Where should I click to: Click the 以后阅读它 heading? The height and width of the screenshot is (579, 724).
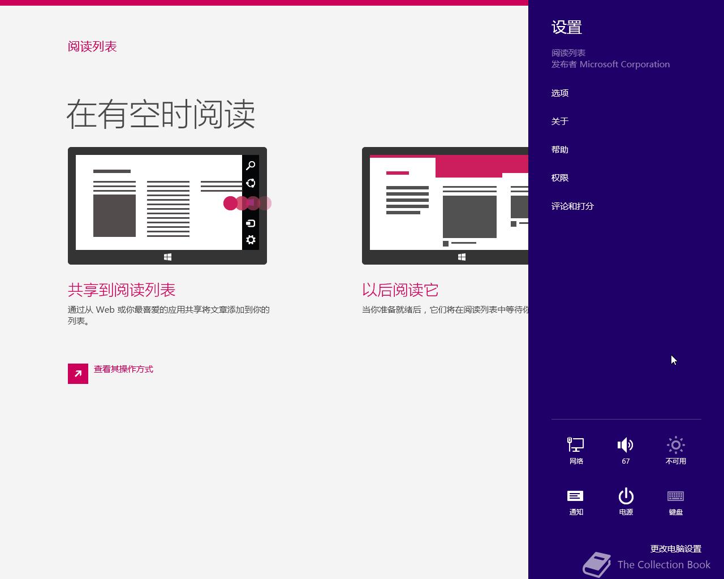pos(400,290)
